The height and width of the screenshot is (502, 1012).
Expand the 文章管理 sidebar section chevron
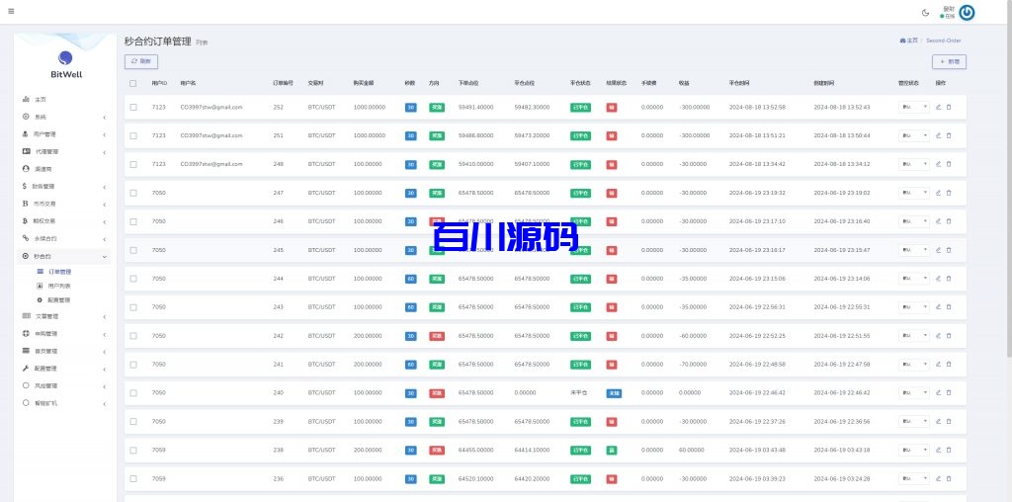point(105,317)
